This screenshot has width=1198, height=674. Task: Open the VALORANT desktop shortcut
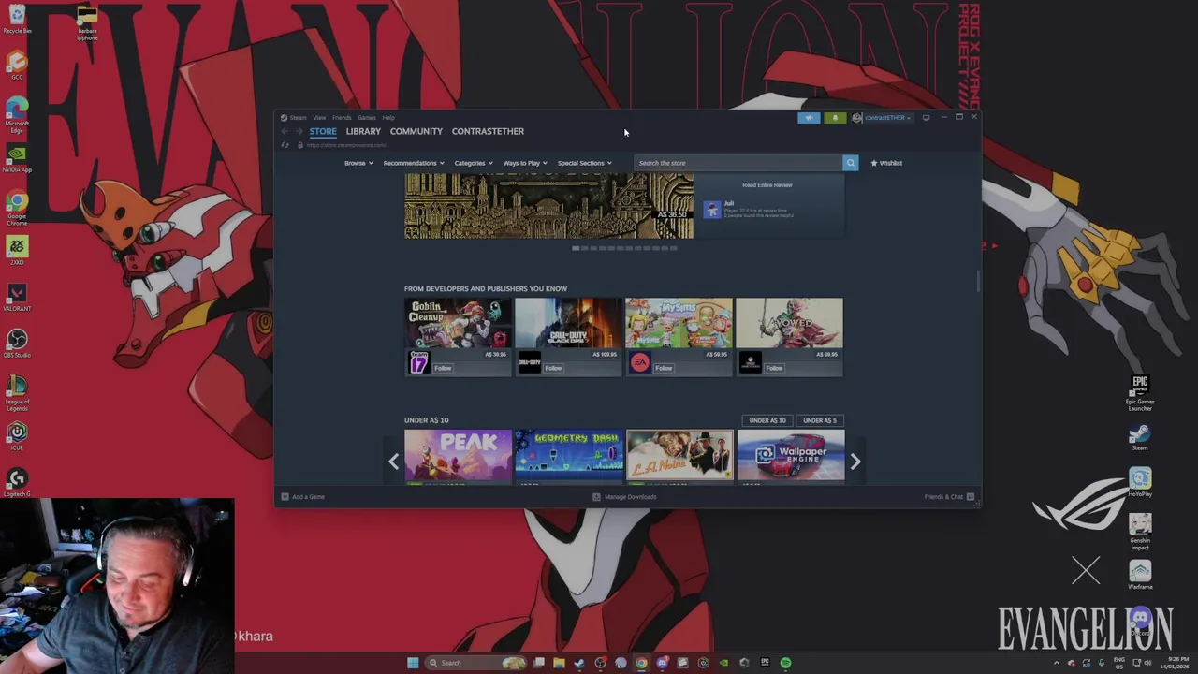(x=17, y=297)
